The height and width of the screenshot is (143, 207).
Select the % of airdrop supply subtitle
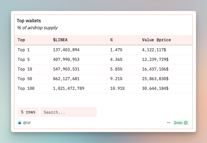pos(37,28)
